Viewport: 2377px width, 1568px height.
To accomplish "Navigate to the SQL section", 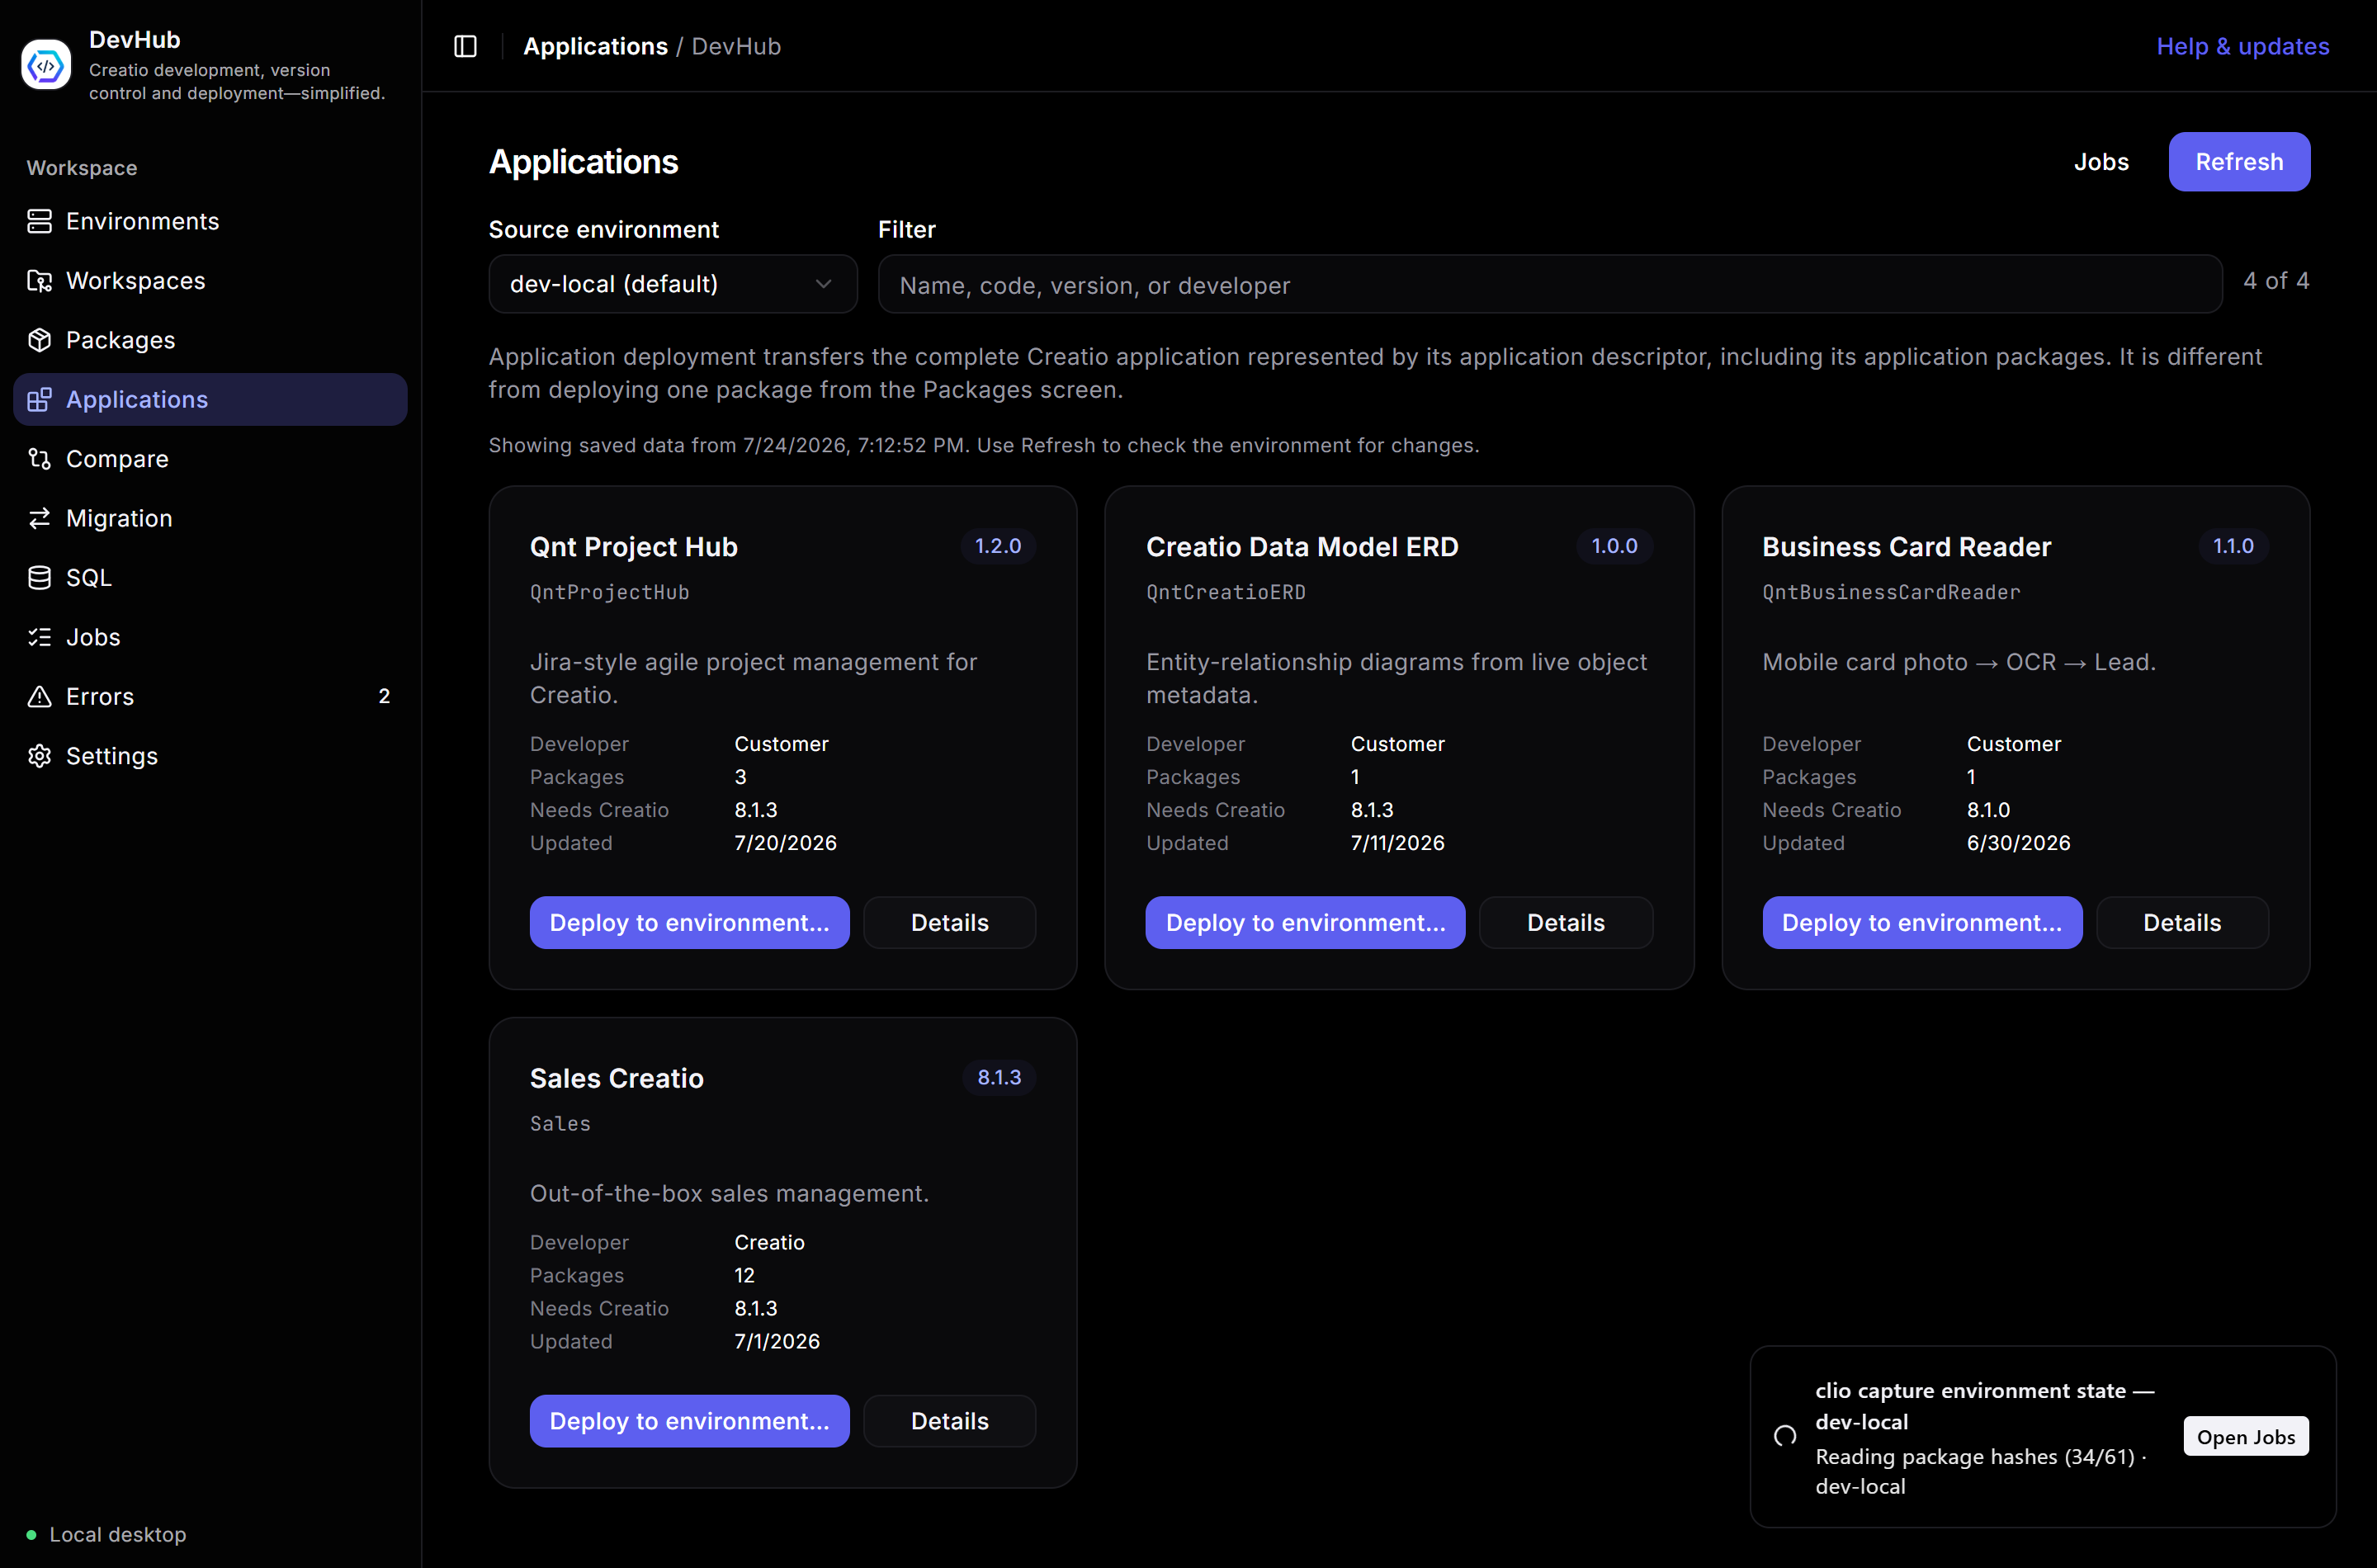I will coord(210,578).
